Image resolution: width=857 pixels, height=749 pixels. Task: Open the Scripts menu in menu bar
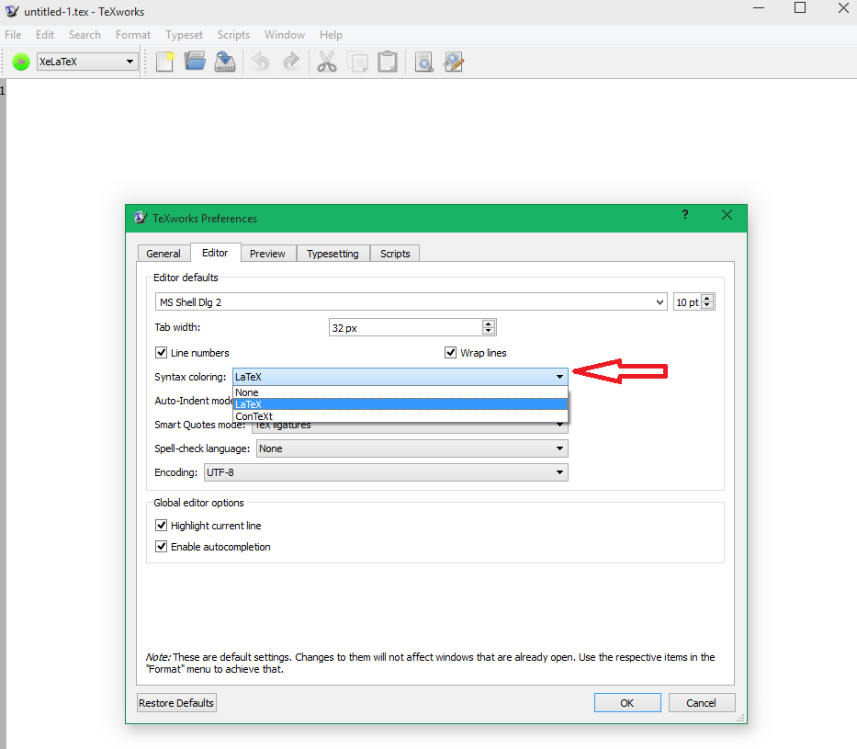coord(233,35)
